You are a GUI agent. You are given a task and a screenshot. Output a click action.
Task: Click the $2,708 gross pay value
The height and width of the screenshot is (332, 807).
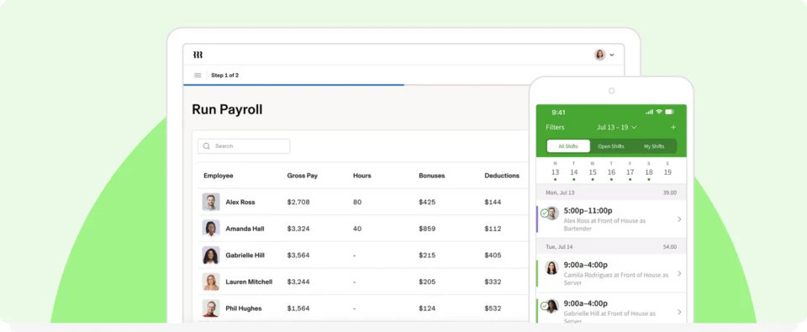(298, 203)
